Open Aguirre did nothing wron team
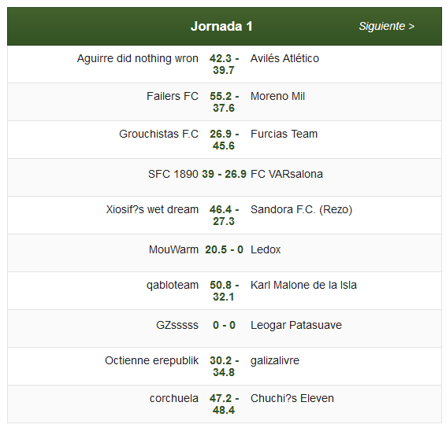 point(138,58)
